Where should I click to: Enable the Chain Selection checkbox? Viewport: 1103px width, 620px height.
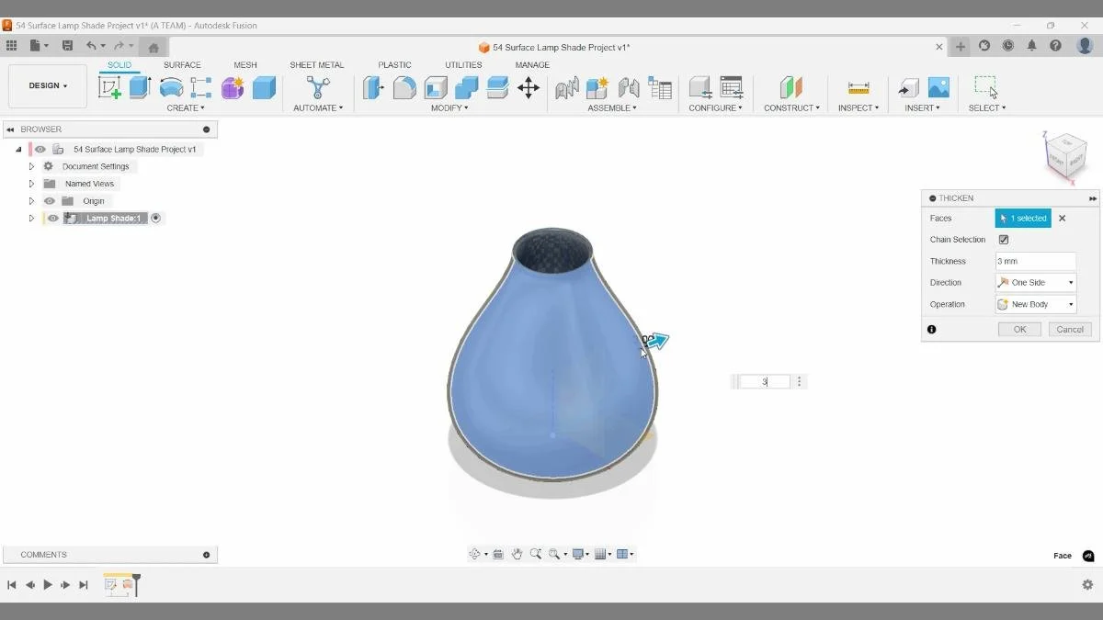pyautogui.click(x=1004, y=239)
